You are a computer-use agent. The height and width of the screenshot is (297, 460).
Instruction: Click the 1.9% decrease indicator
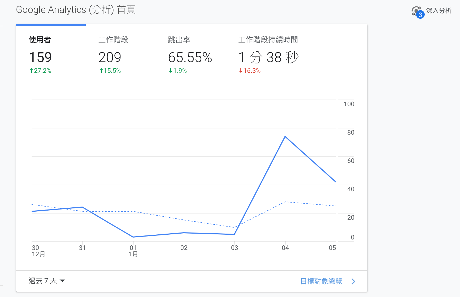[178, 71]
